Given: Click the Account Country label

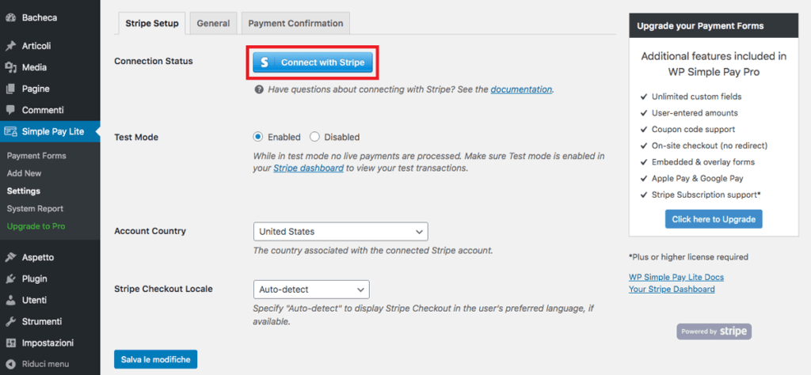Looking at the screenshot, I should tap(150, 230).
